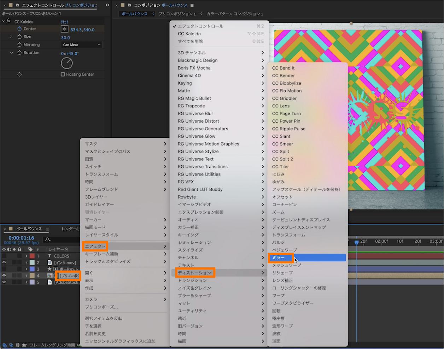Hide layer 4 プリコンポジション
444x349 pixels.
coord(4,276)
